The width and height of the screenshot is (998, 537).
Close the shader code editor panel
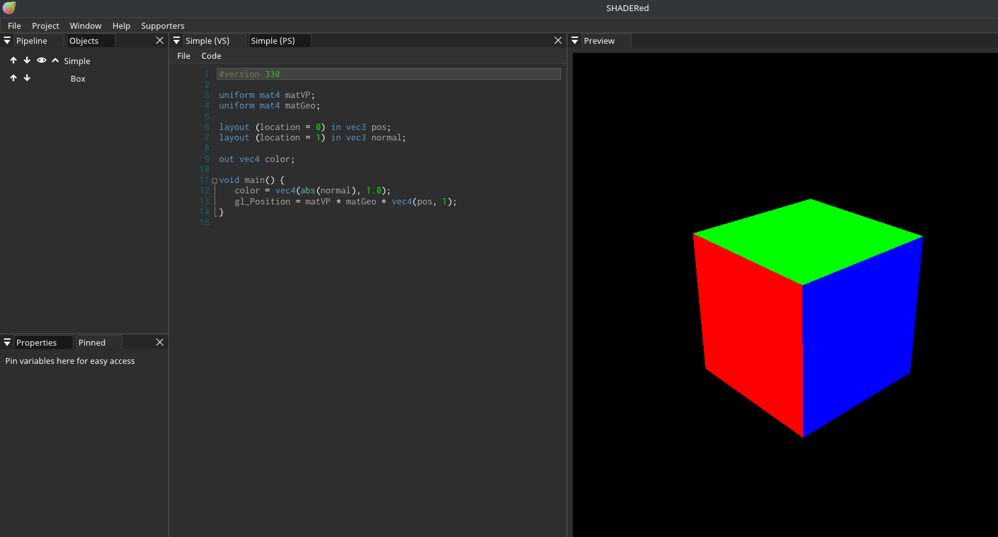pyautogui.click(x=558, y=41)
